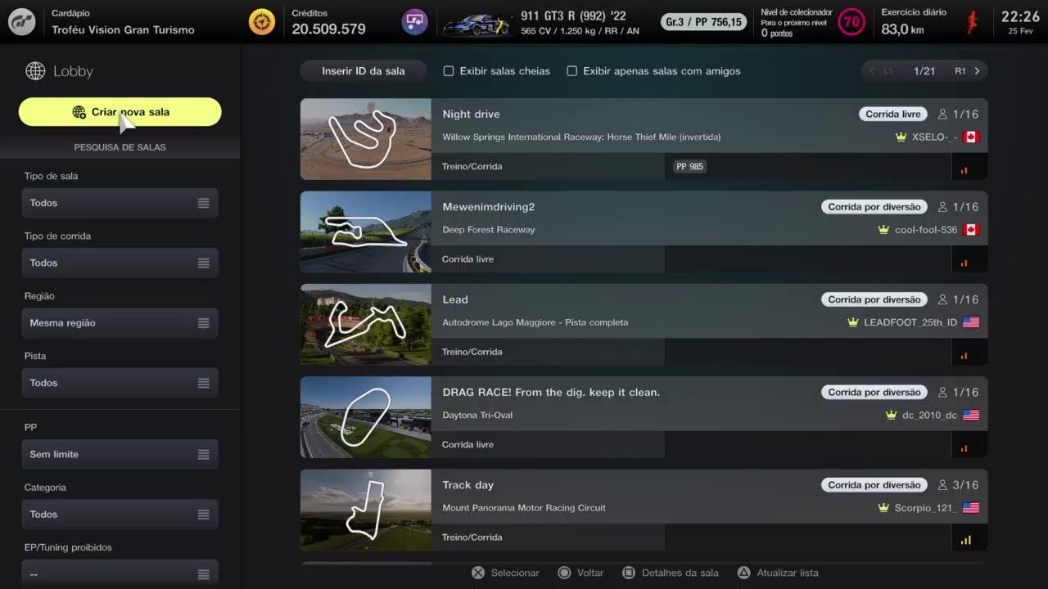This screenshot has height=589, width=1048.
Task: Select the Night drive room
Action: pos(644,139)
